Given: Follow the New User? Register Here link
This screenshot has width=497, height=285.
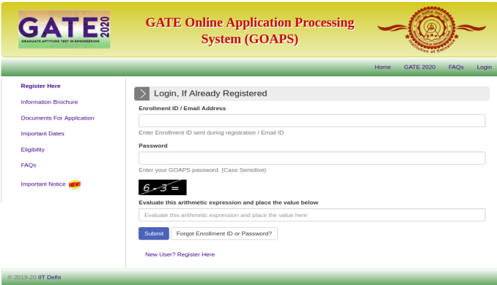Looking at the screenshot, I should tap(180, 254).
